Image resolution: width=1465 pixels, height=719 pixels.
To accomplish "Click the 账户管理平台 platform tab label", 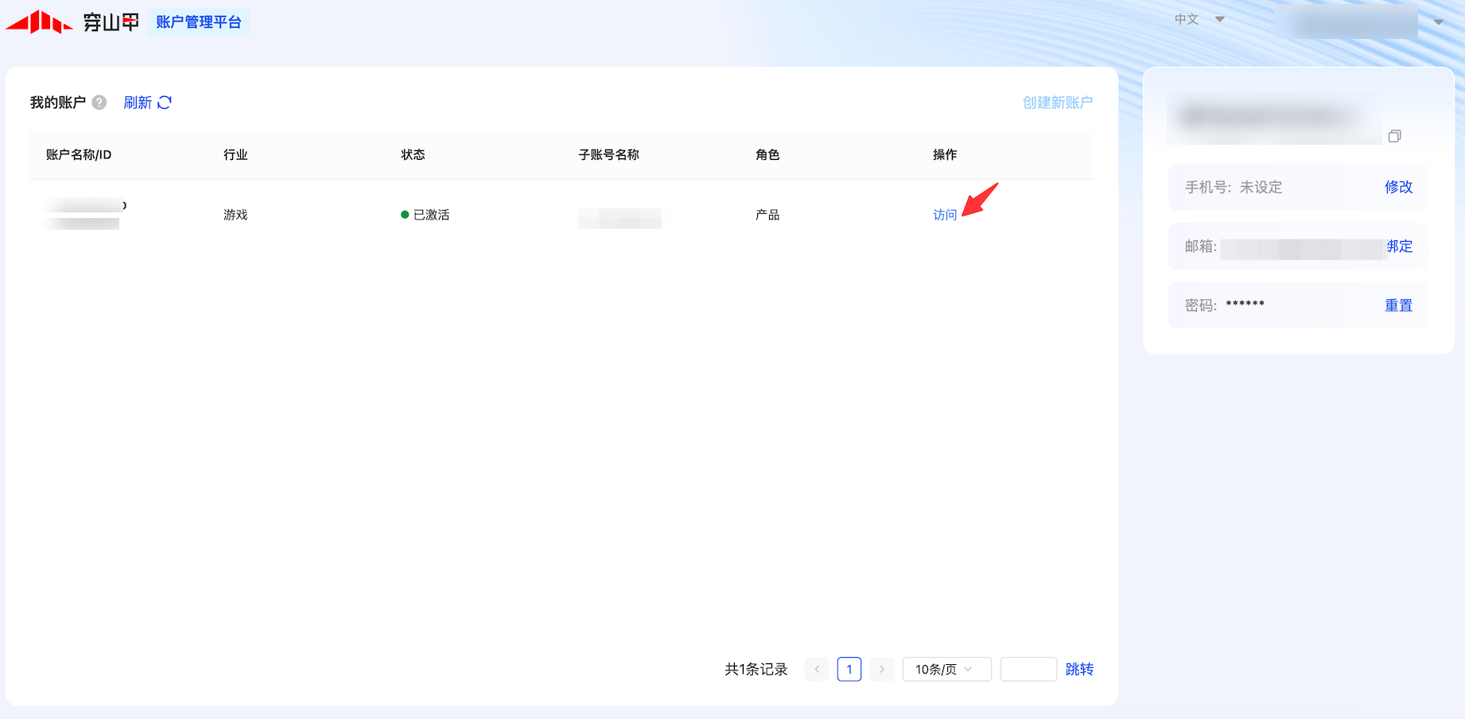I will [199, 22].
